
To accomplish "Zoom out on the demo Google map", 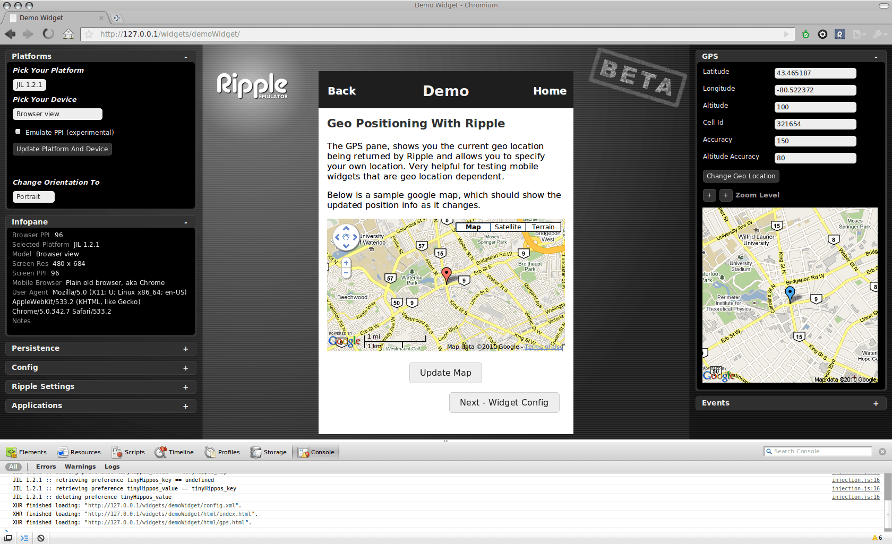I will [x=346, y=273].
